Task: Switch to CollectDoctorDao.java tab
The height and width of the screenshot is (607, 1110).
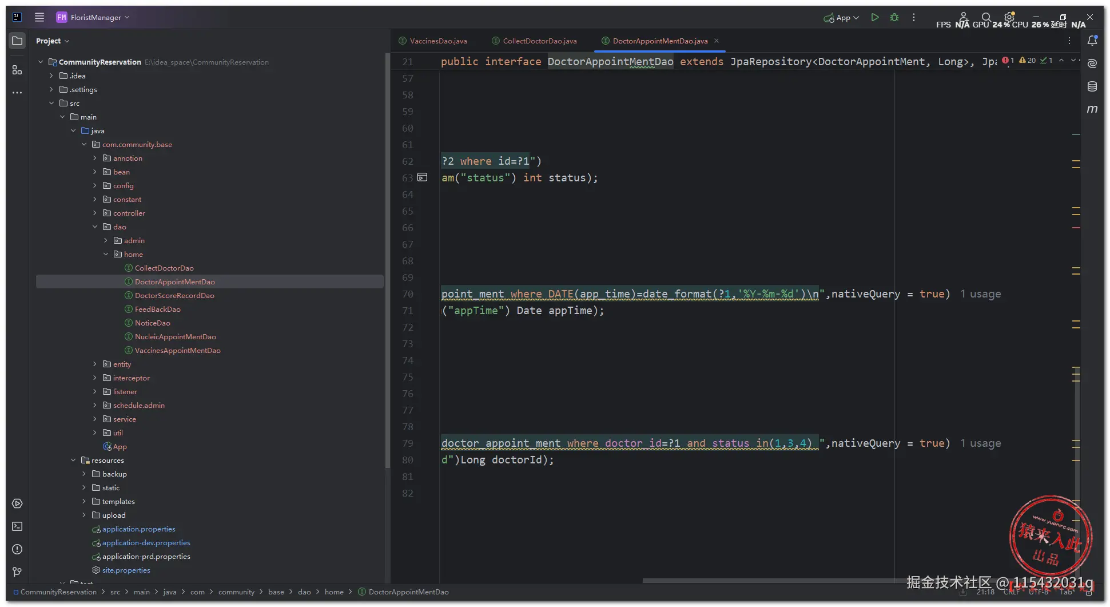Action: [534, 41]
